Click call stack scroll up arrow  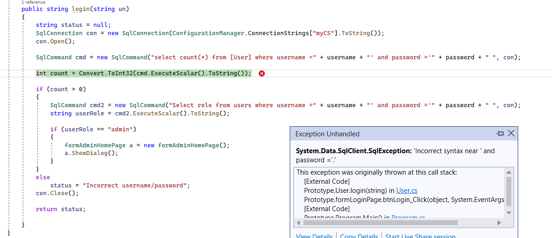pos(509,172)
